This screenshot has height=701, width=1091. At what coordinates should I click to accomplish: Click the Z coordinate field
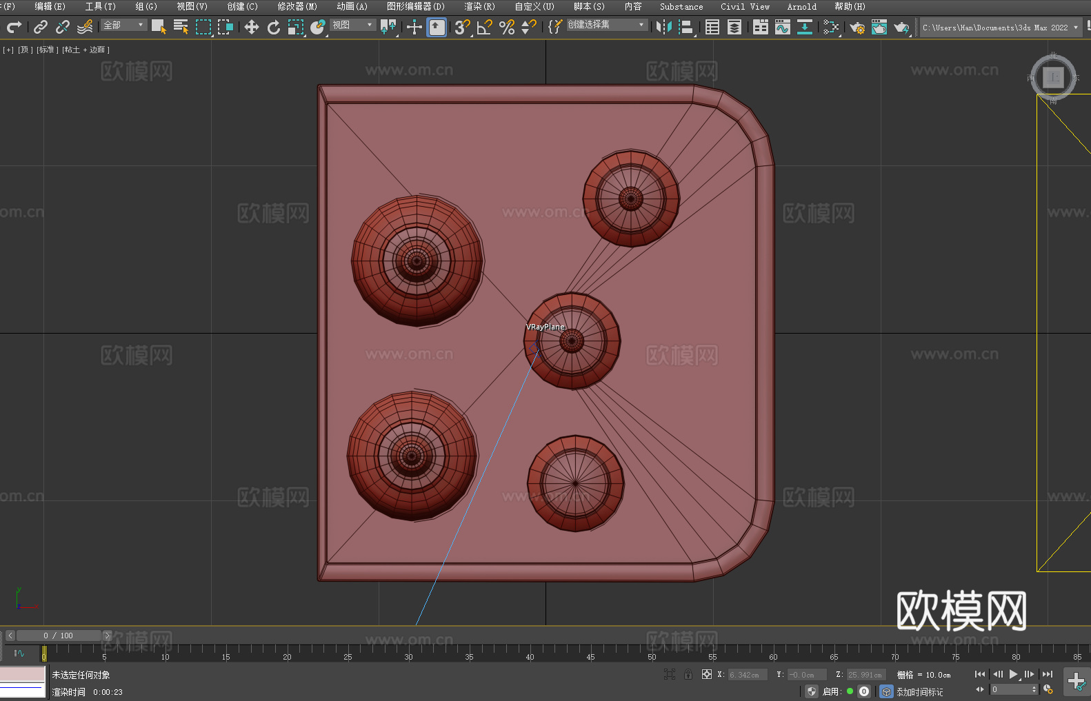867,675
